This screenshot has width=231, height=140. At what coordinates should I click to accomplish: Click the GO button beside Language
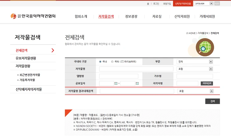coord(217,3)
